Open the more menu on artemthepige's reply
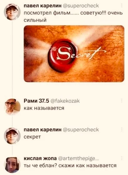The image size is (128, 175). point(122,158)
